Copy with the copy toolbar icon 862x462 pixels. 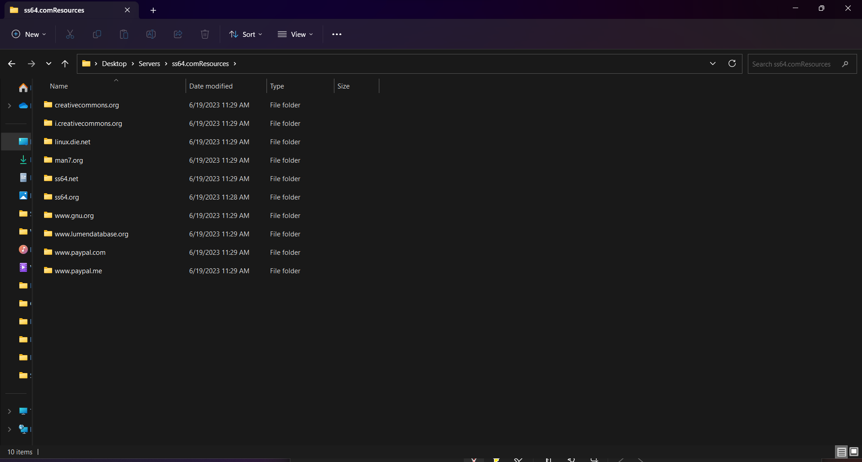tap(97, 34)
